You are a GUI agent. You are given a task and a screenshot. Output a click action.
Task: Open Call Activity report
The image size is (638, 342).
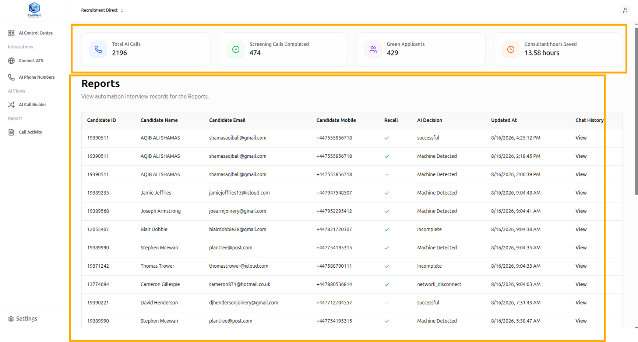(30, 132)
